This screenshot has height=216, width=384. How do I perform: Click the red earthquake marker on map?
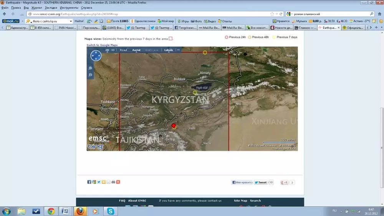point(174,125)
